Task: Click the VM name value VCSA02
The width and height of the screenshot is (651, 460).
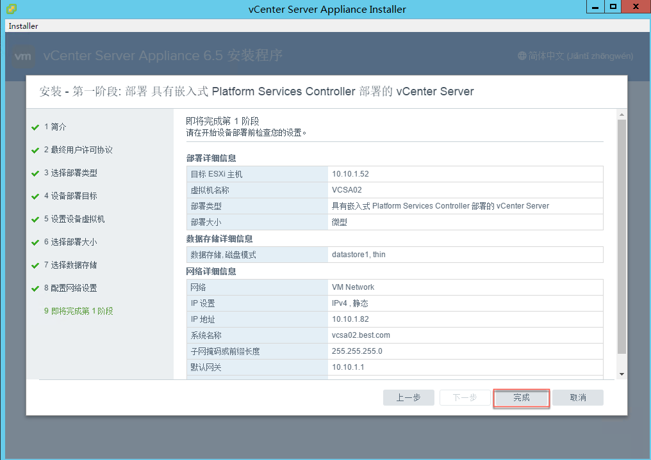Action: 347,190
